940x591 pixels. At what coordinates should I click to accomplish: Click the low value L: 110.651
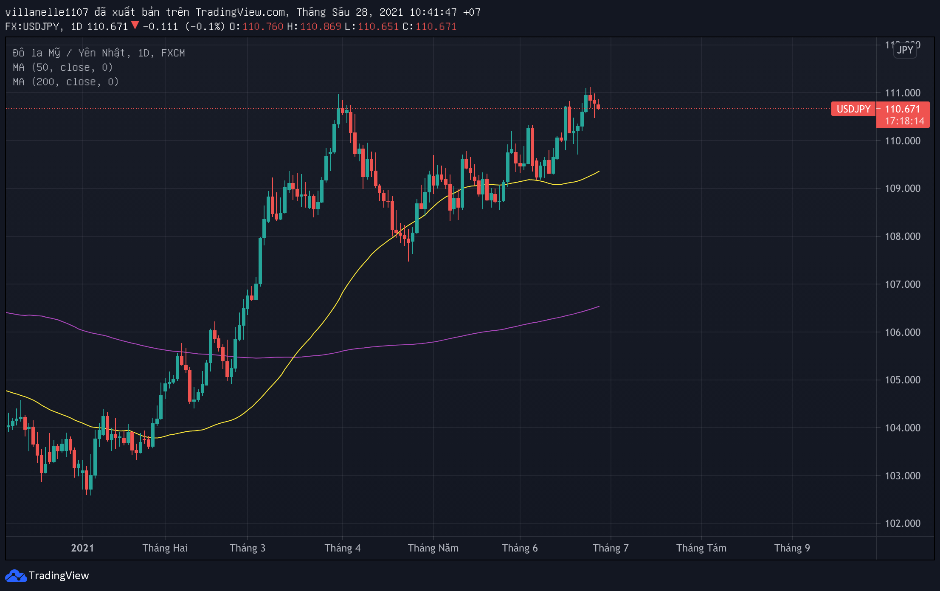[x=371, y=27]
